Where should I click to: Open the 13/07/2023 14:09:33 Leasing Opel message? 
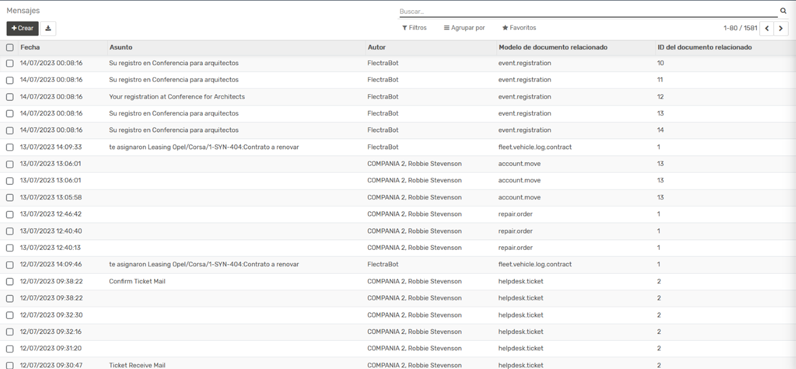click(x=204, y=147)
